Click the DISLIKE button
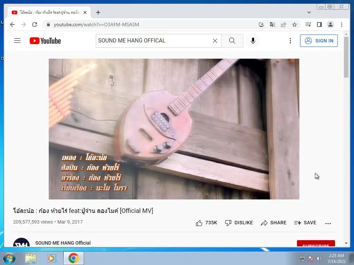Image resolution: width=354 pixels, height=265 pixels. 239,223
